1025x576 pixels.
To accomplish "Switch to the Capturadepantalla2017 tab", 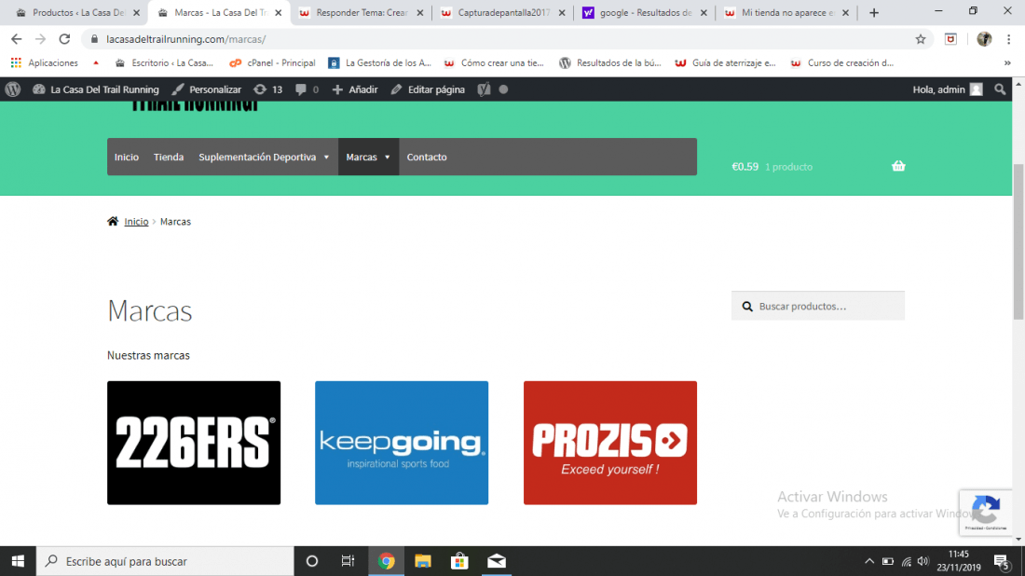I will click(503, 12).
